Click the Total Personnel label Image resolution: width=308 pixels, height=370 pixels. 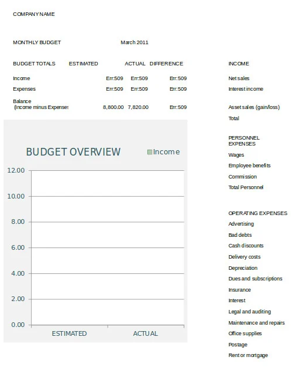tap(246, 187)
